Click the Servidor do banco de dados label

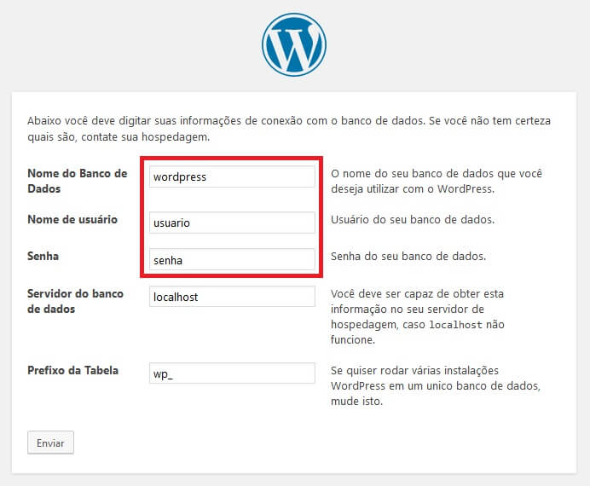point(75,301)
